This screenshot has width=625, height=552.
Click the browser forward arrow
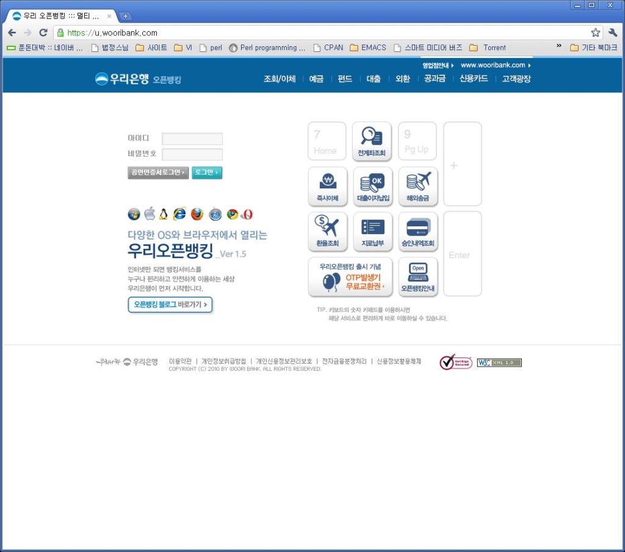27,33
